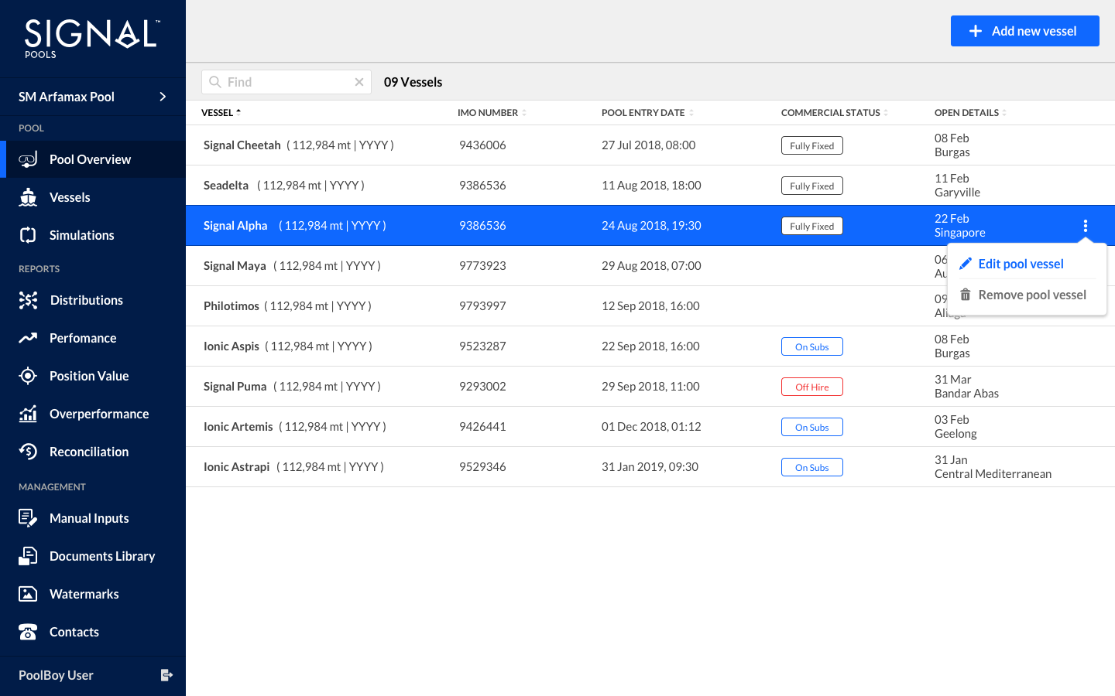Select the Signal Puma vessel name
Viewport: 1115px width, 696px height.
(x=235, y=387)
